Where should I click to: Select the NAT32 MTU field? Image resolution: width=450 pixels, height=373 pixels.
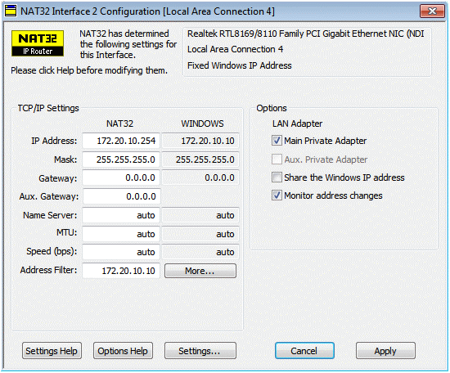click(121, 234)
